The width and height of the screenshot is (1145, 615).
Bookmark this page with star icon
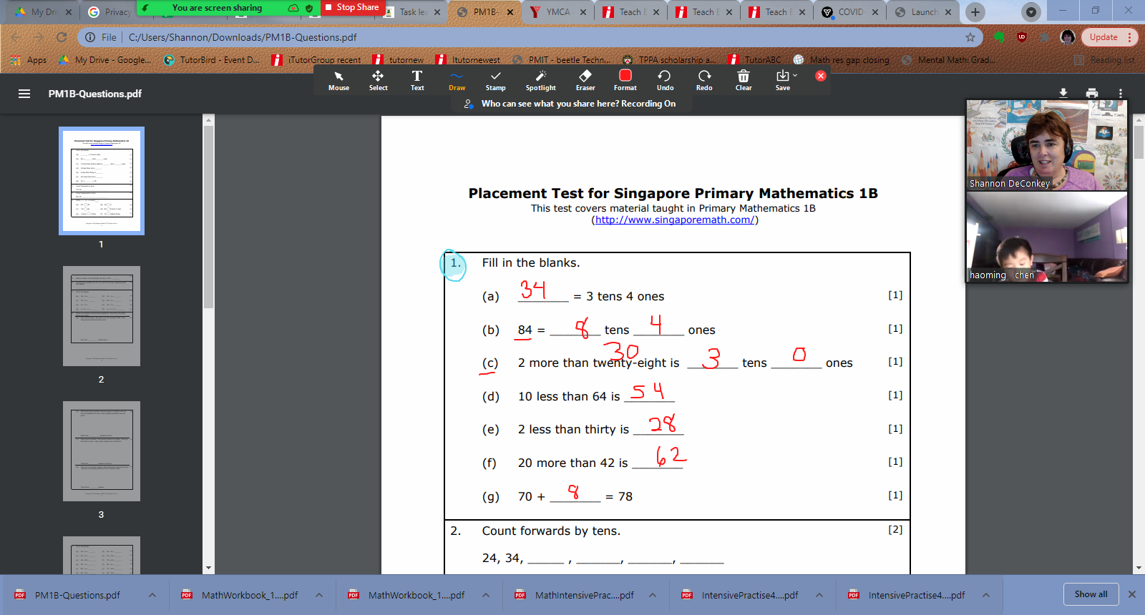coord(970,37)
